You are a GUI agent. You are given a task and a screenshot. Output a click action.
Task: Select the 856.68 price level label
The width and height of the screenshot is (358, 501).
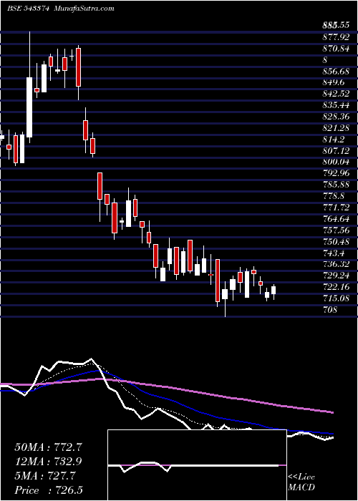336,71
